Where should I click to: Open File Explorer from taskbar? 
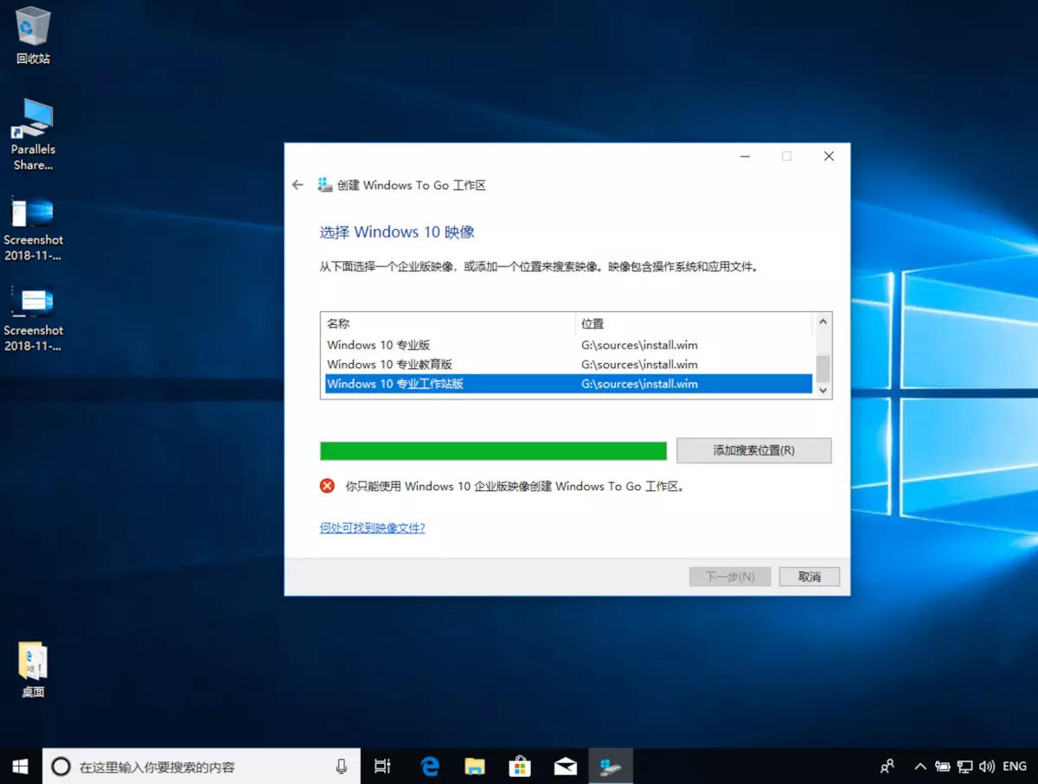[475, 766]
